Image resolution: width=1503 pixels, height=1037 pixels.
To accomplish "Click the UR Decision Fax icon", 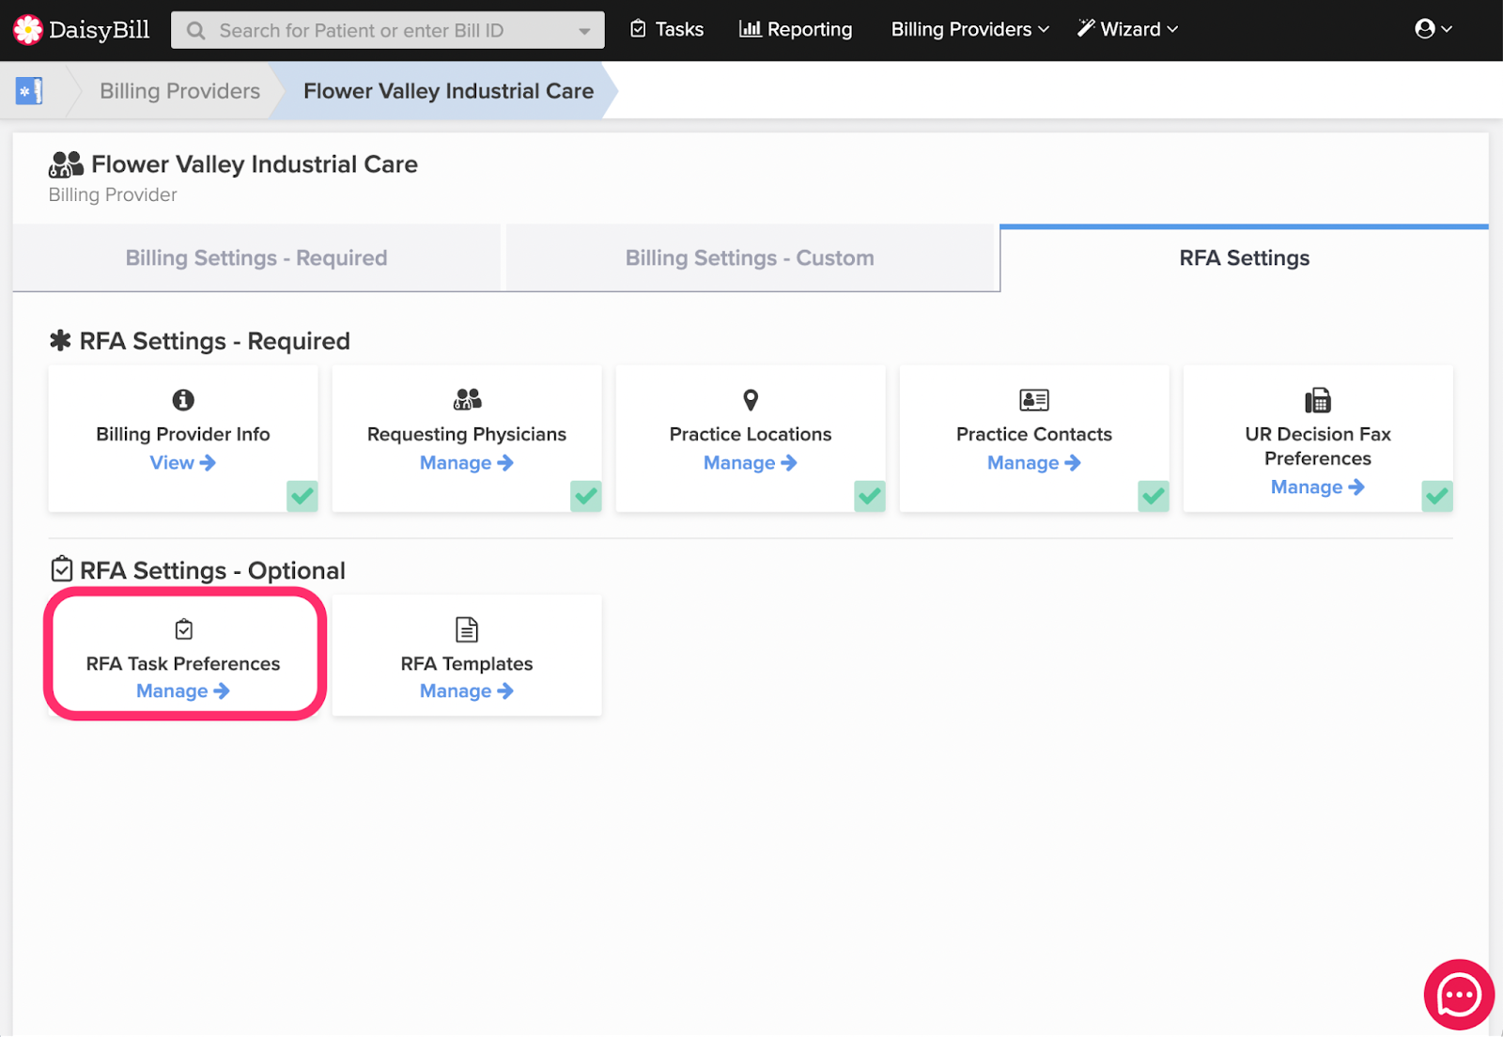I will click(x=1318, y=400).
